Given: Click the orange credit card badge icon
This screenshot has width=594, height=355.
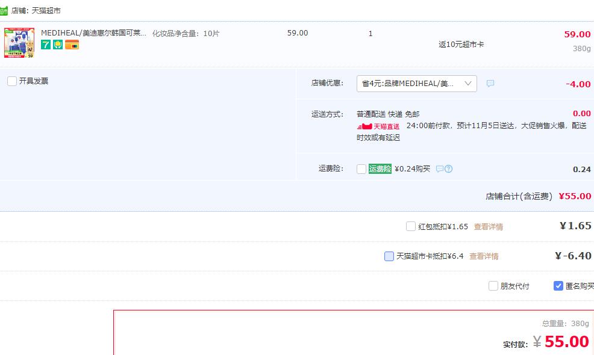Looking at the screenshot, I should point(72,45).
